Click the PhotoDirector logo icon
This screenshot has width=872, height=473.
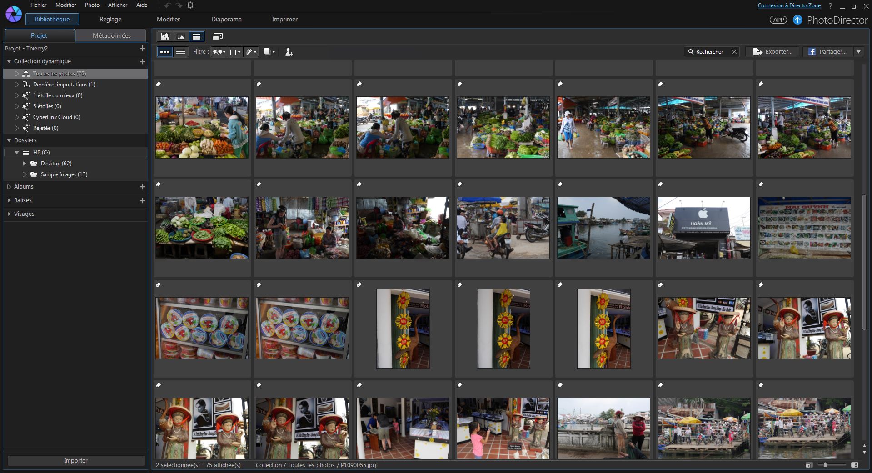pyautogui.click(x=13, y=14)
